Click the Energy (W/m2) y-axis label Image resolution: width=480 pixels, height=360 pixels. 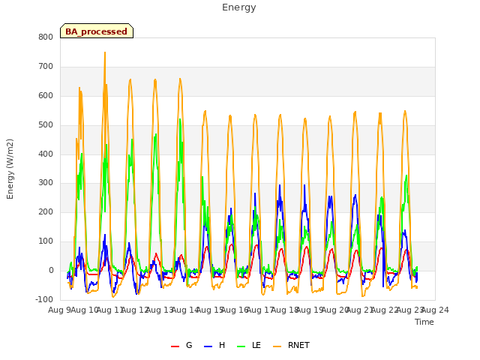tap(10, 169)
